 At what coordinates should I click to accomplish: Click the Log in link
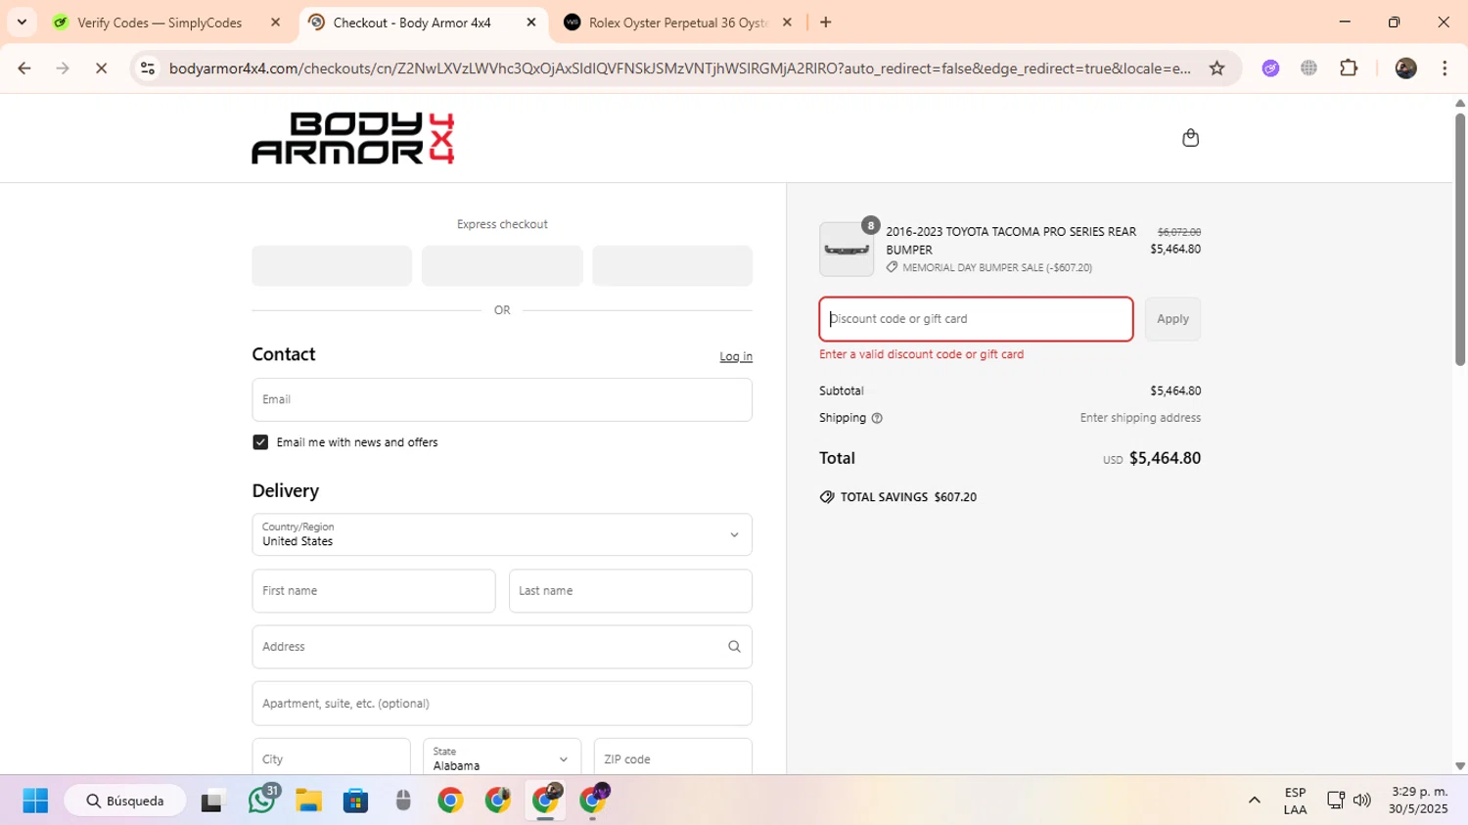pyautogui.click(x=736, y=356)
